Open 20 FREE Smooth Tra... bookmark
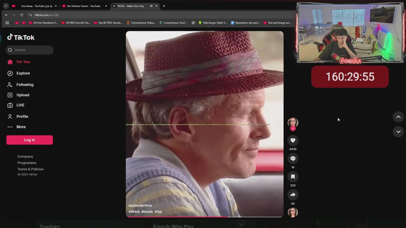This screenshot has height=228, width=406. pos(76,23)
